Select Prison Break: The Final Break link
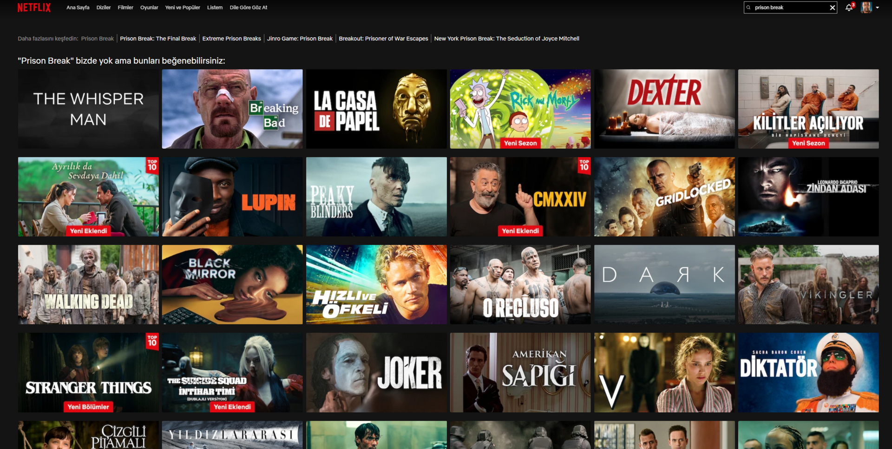The height and width of the screenshot is (449, 892). pos(158,39)
